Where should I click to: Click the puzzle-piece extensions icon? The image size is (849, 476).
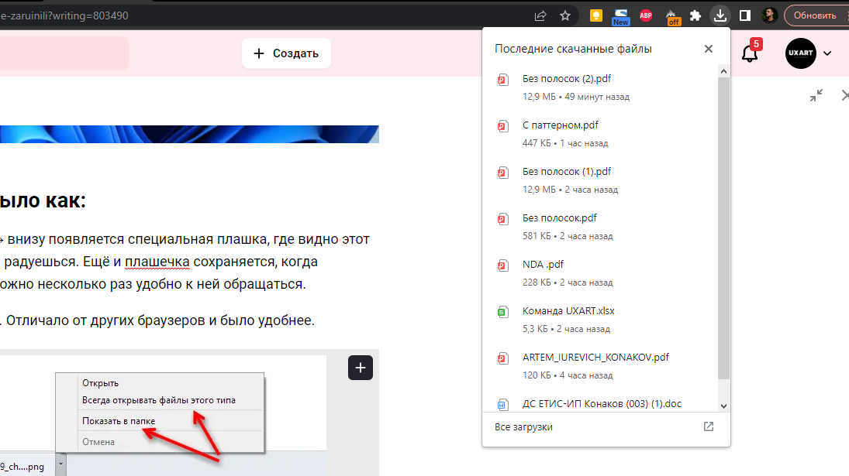(695, 15)
